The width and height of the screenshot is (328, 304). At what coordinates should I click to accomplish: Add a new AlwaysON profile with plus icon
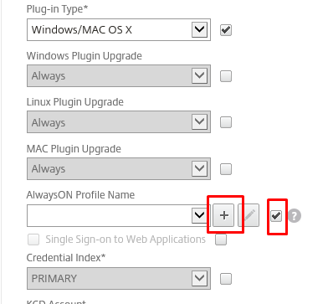pyautogui.click(x=224, y=215)
